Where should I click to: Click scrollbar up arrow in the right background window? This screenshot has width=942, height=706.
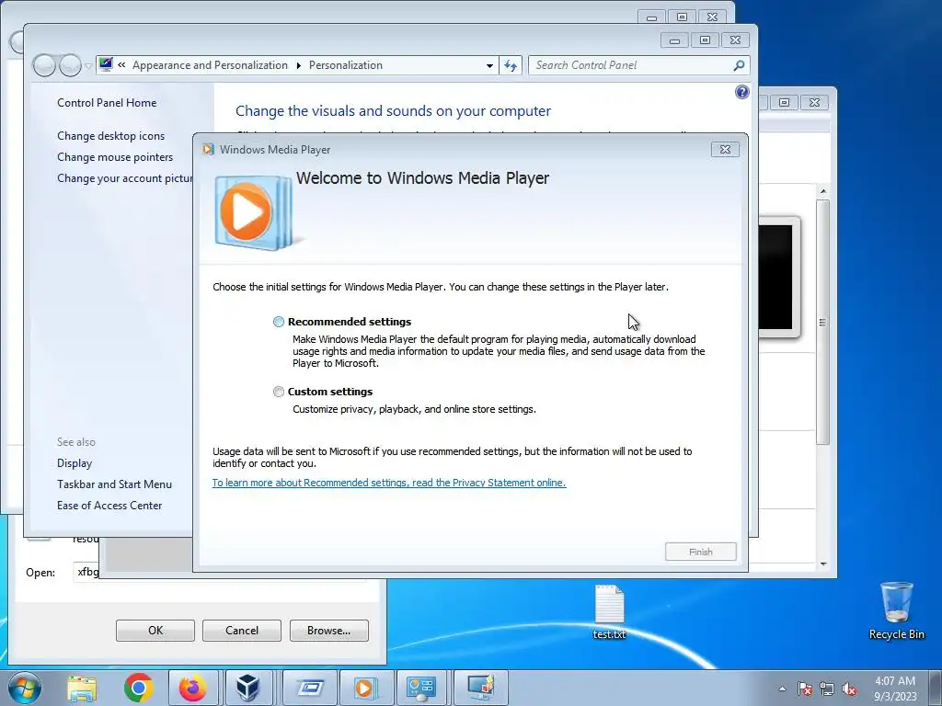coord(823,191)
